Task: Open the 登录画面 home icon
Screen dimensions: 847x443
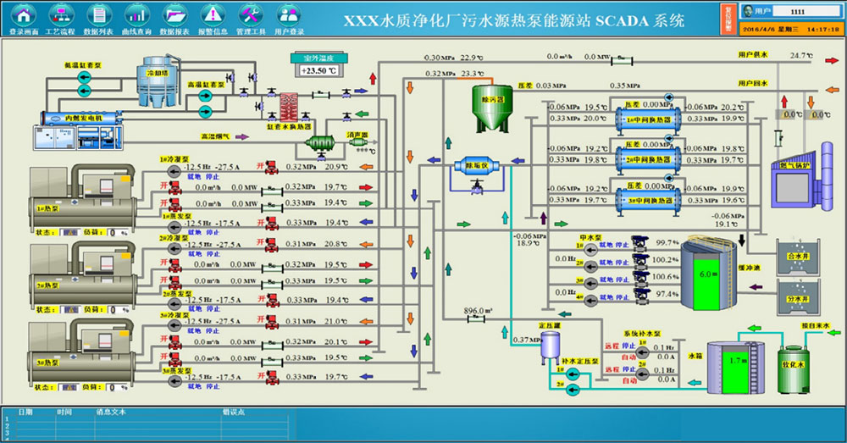Action: click(x=23, y=14)
